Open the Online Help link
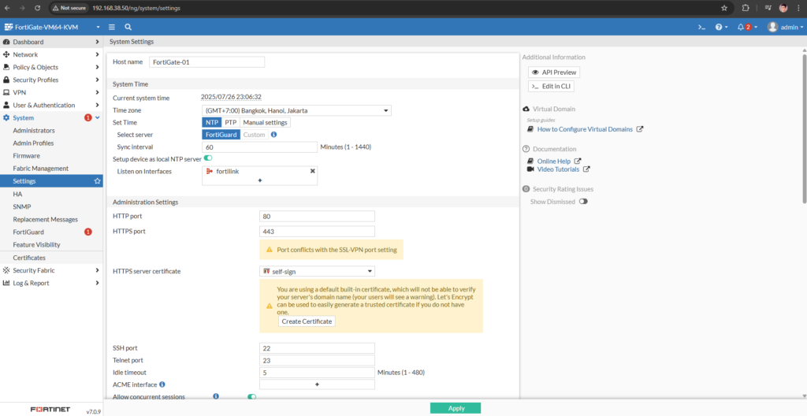This screenshot has height=416, width=807. (x=554, y=162)
